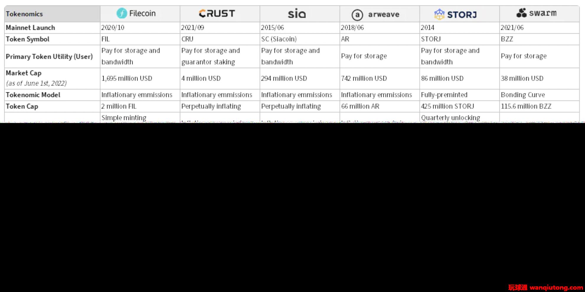585x292 pixels.
Task: Click the Tokenomic Model row label
Action: point(33,95)
